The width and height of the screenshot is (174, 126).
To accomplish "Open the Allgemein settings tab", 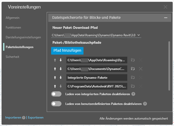I will [13, 18].
